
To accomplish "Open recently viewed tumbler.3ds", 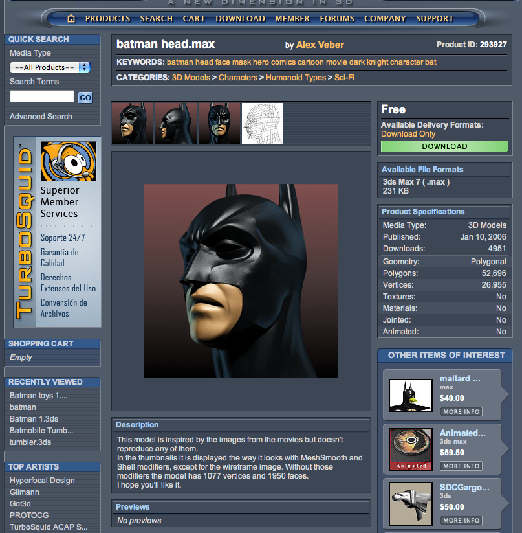I will tap(30, 442).
